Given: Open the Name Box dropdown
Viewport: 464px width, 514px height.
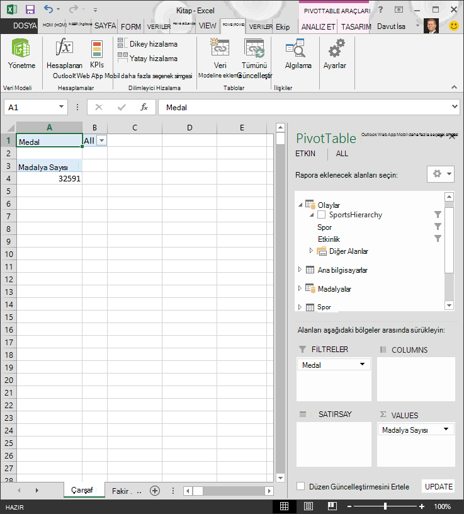Looking at the screenshot, I should (x=61, y=107).
